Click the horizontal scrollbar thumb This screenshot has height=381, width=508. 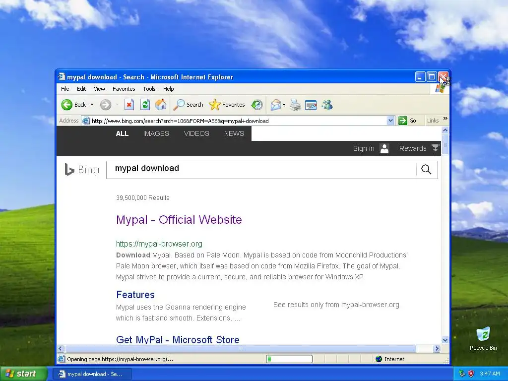(x=241, y=349)
